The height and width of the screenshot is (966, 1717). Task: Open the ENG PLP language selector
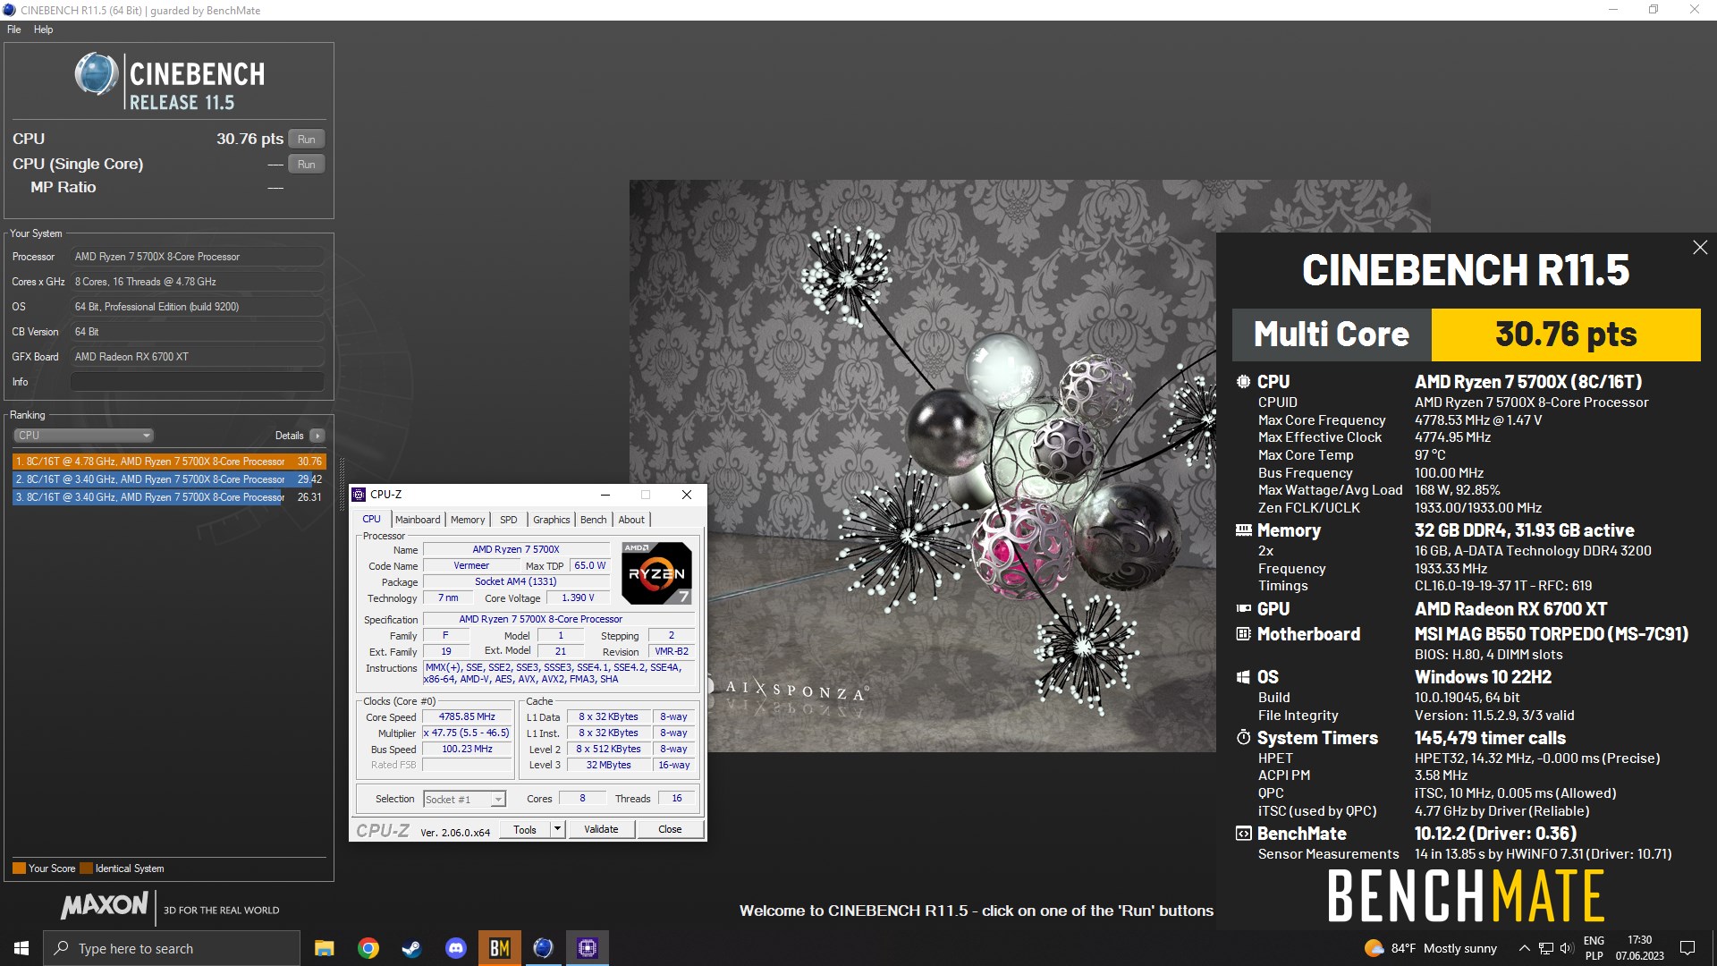pos(1594,948)
